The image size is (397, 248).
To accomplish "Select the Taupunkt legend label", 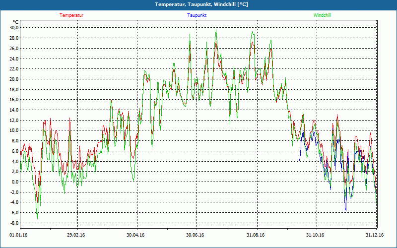I will [197, 15].
